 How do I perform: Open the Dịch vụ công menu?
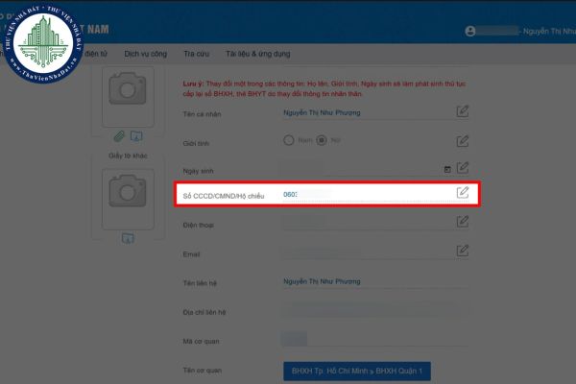pos(146,53)
